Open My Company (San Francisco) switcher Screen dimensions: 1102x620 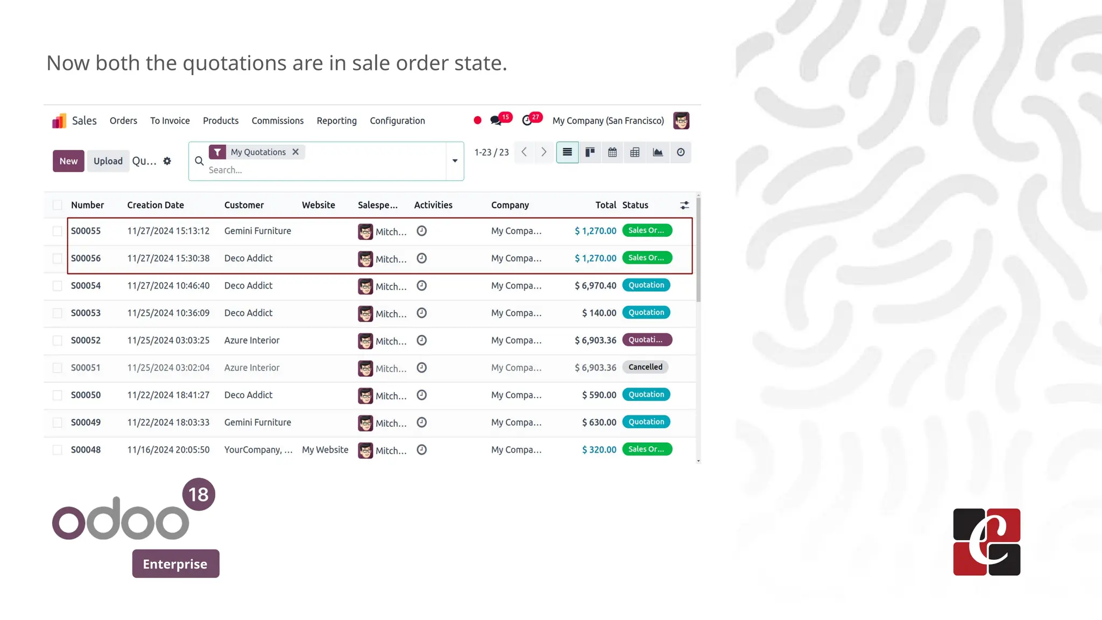click(x=608, y=121)
